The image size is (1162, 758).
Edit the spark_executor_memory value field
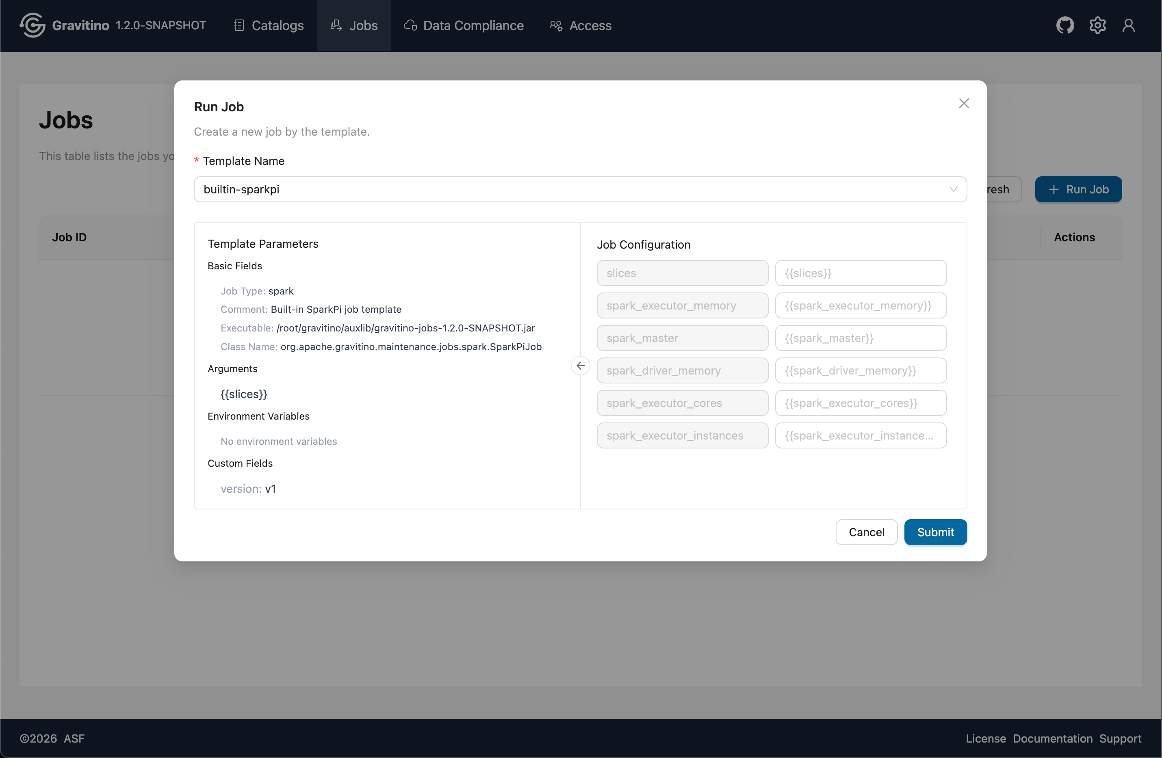(x=860, y=305)
